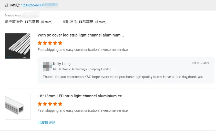Click the first star of the first review
216x131 pixels.
click(x=40, y=43)
